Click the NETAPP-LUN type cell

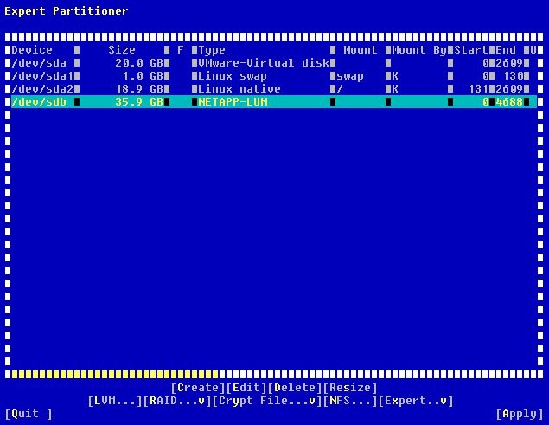(233, 102)
